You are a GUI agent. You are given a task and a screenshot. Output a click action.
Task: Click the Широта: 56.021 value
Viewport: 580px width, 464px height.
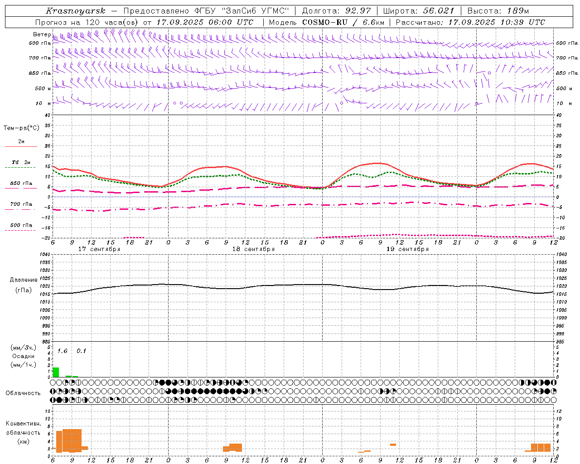pyautogui.click(x=418, y=11)
